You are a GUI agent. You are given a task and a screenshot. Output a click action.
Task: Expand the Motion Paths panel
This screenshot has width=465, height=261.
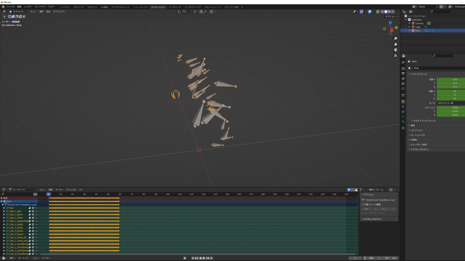pos(418,135)
